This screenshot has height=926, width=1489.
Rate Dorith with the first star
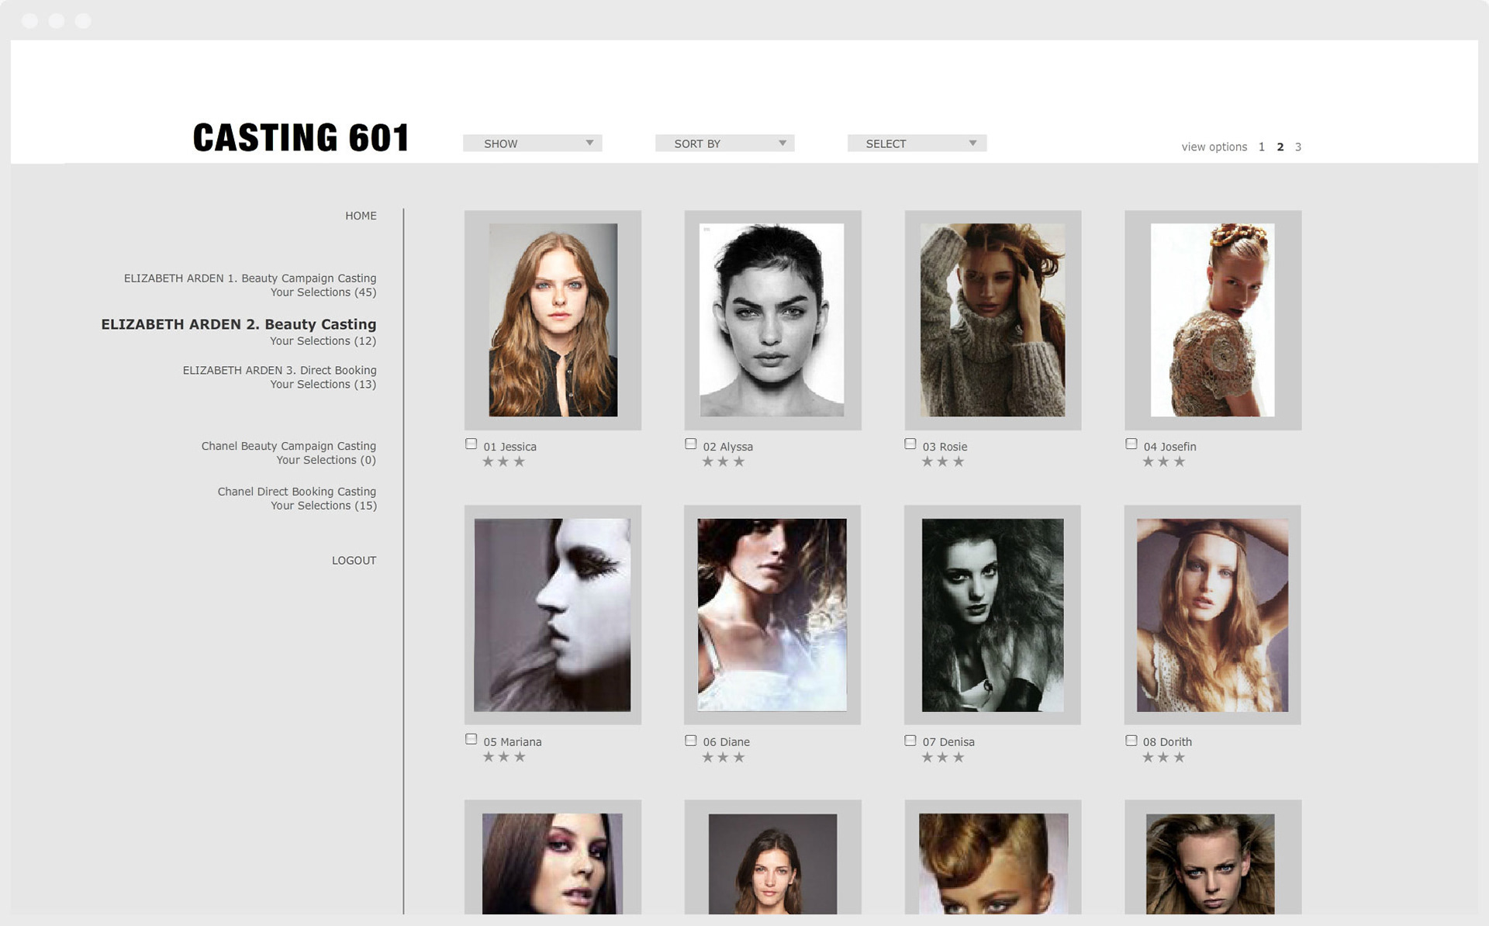(x=1148, y=758)
